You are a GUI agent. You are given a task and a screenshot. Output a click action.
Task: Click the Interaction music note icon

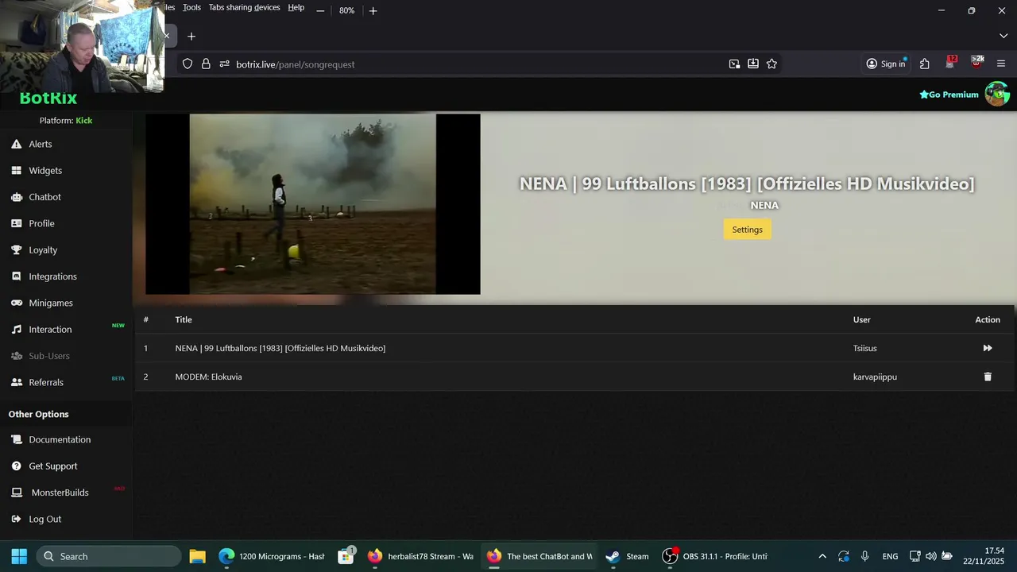(16, 329)
